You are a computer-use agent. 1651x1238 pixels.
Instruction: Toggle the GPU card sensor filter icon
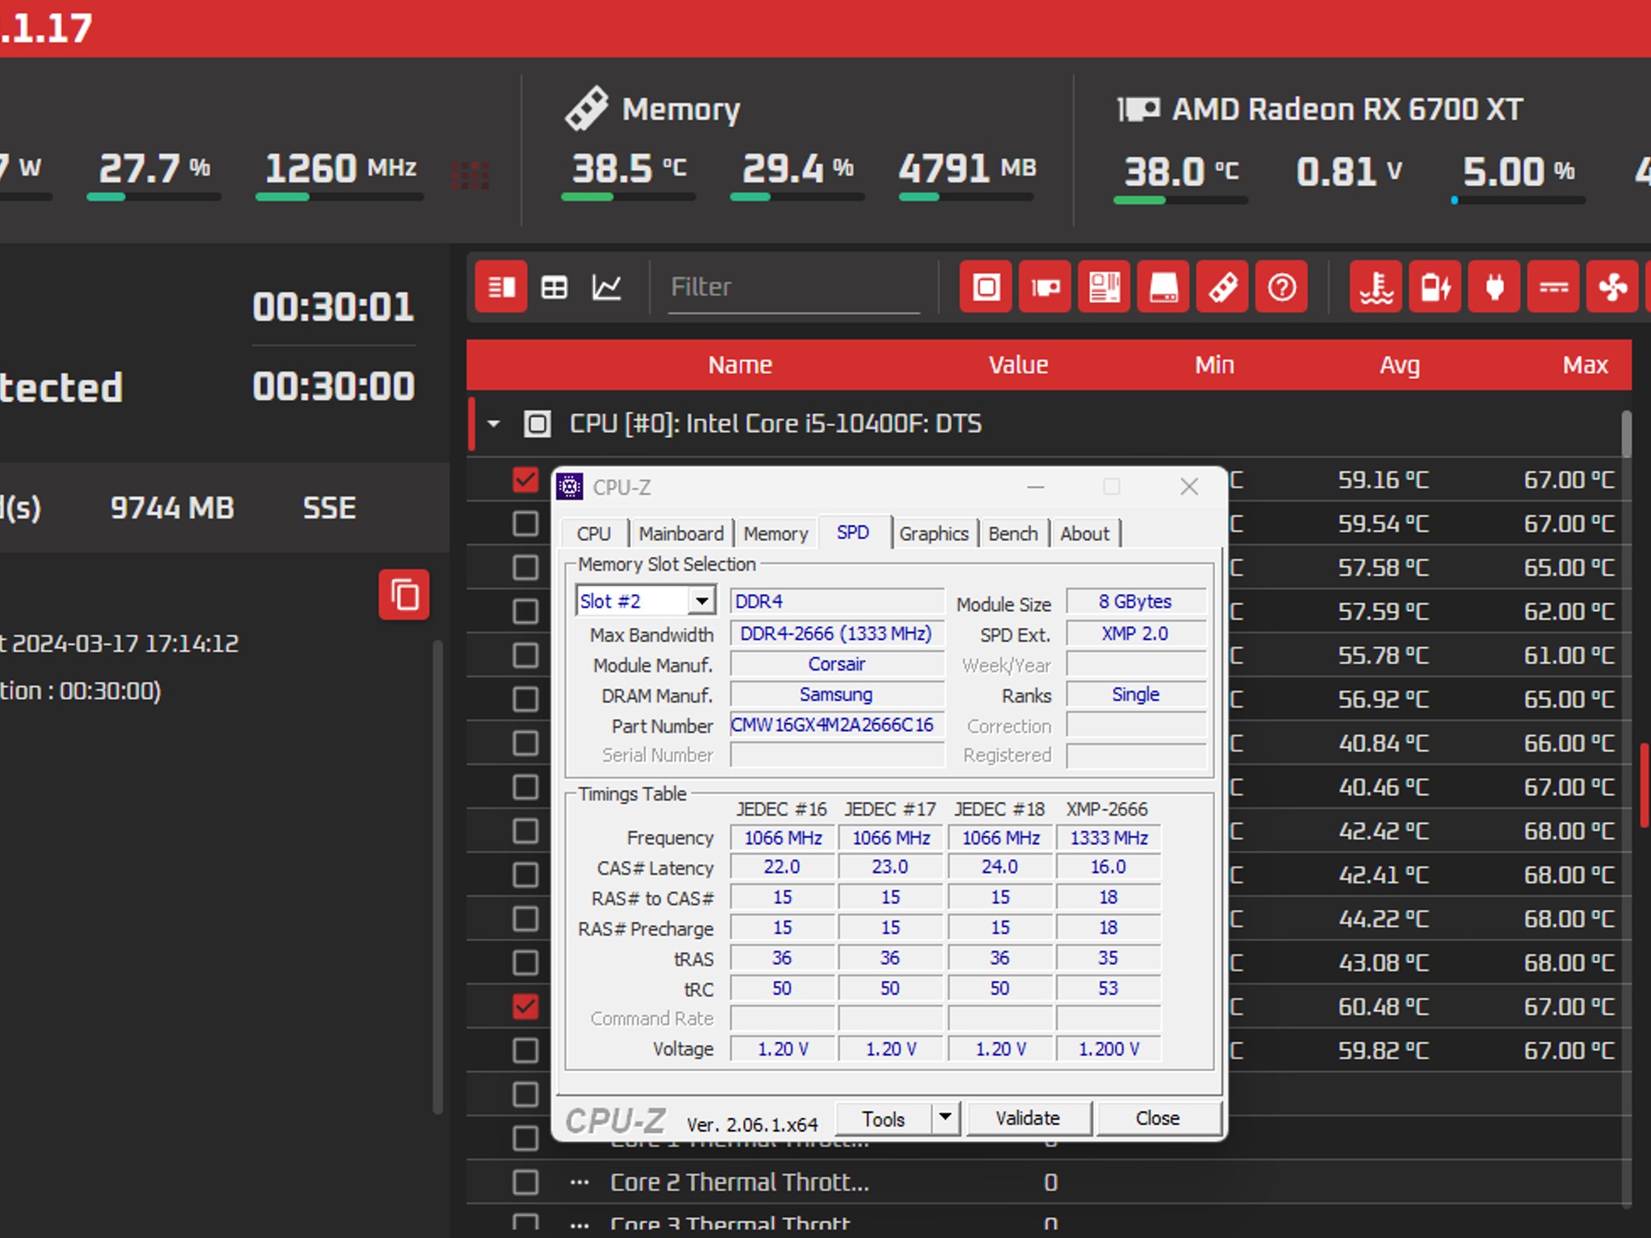[x=1045, y=287]
